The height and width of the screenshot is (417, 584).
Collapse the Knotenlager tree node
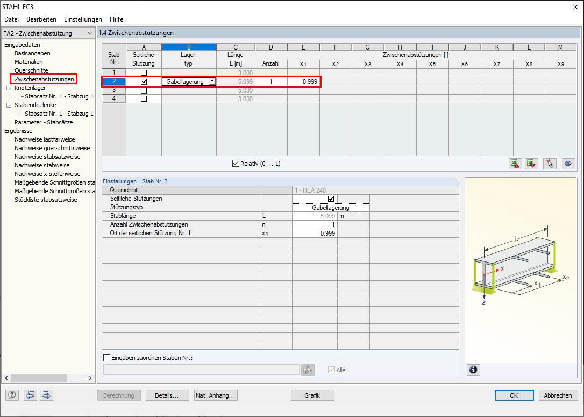pyautogui.click(x=9, y=88)
